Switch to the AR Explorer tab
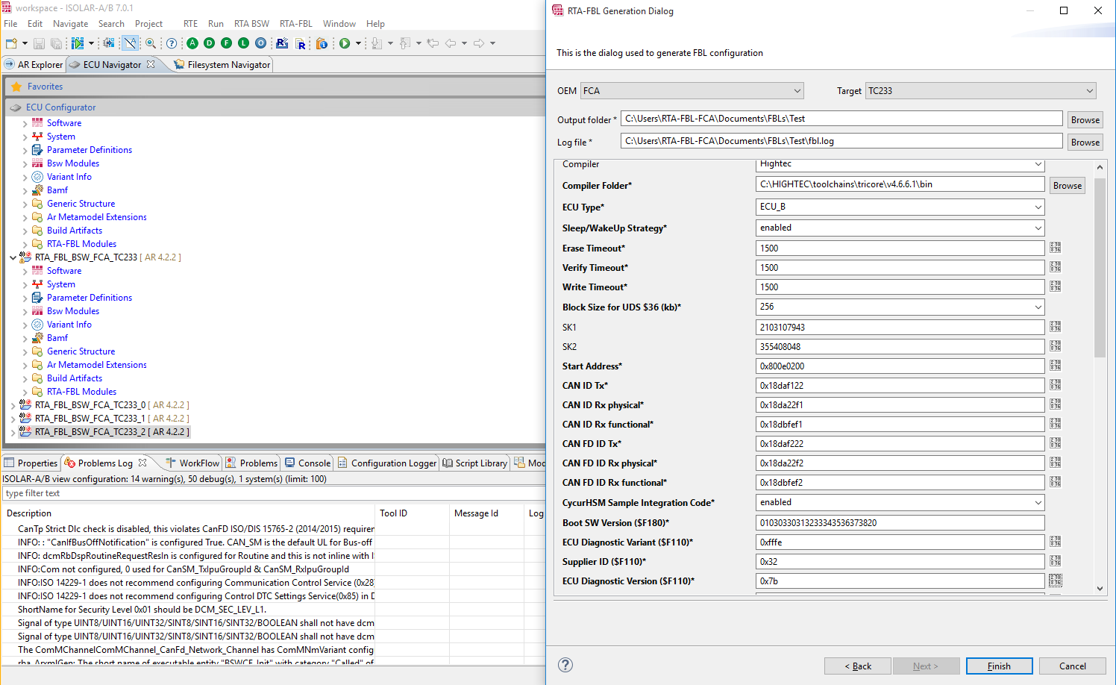 (34, 65)
